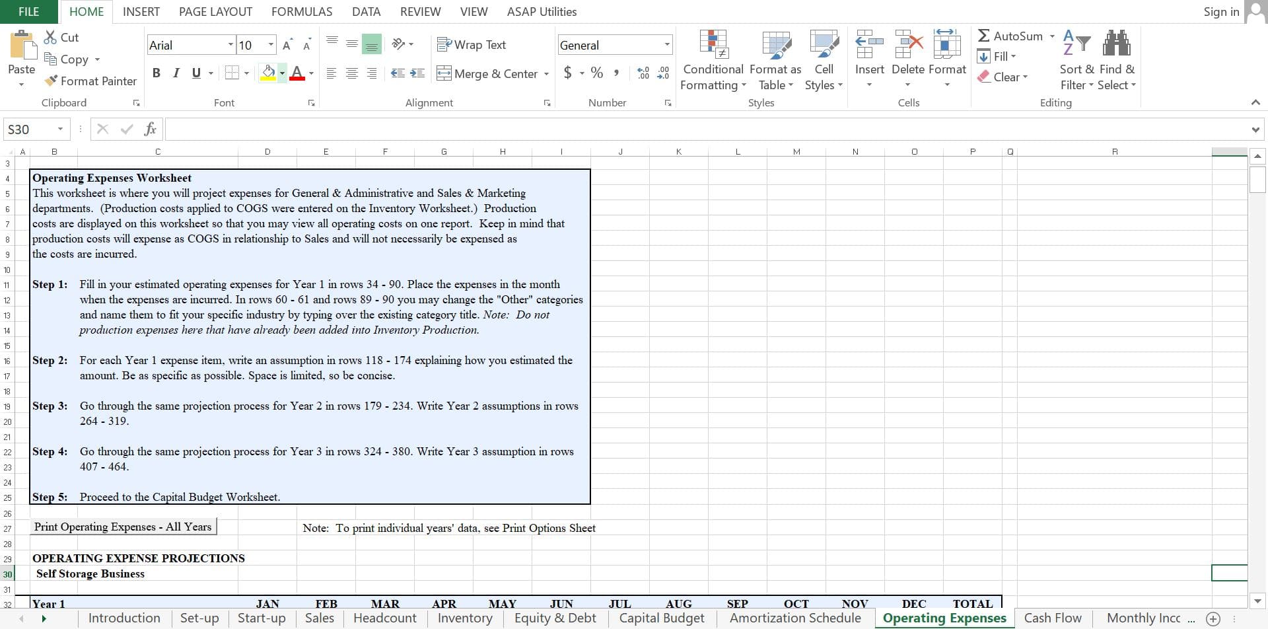1268x629 pixels.
Task: Click the Delete cells icon
Action: (908, 44)
